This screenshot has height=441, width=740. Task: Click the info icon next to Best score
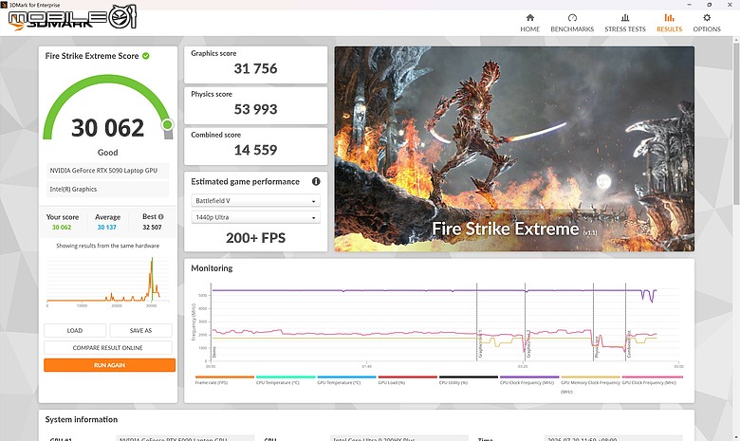point(161,217)
